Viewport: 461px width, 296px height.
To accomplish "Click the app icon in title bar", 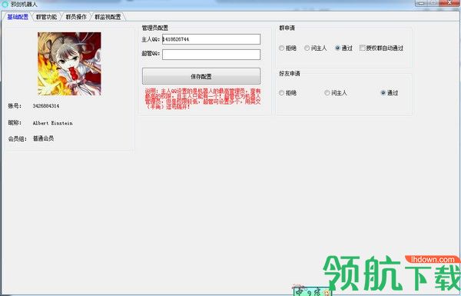I will tap(5, 5).
